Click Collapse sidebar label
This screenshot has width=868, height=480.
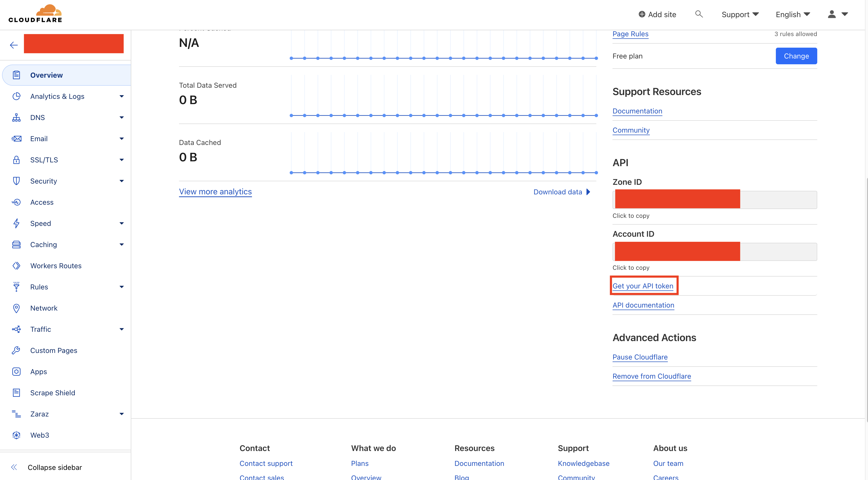(x=55, y=467)
